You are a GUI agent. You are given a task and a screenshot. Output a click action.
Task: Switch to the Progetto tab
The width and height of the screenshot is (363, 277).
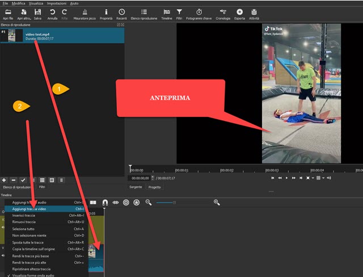pyautogui.click(x=154, y=187)
